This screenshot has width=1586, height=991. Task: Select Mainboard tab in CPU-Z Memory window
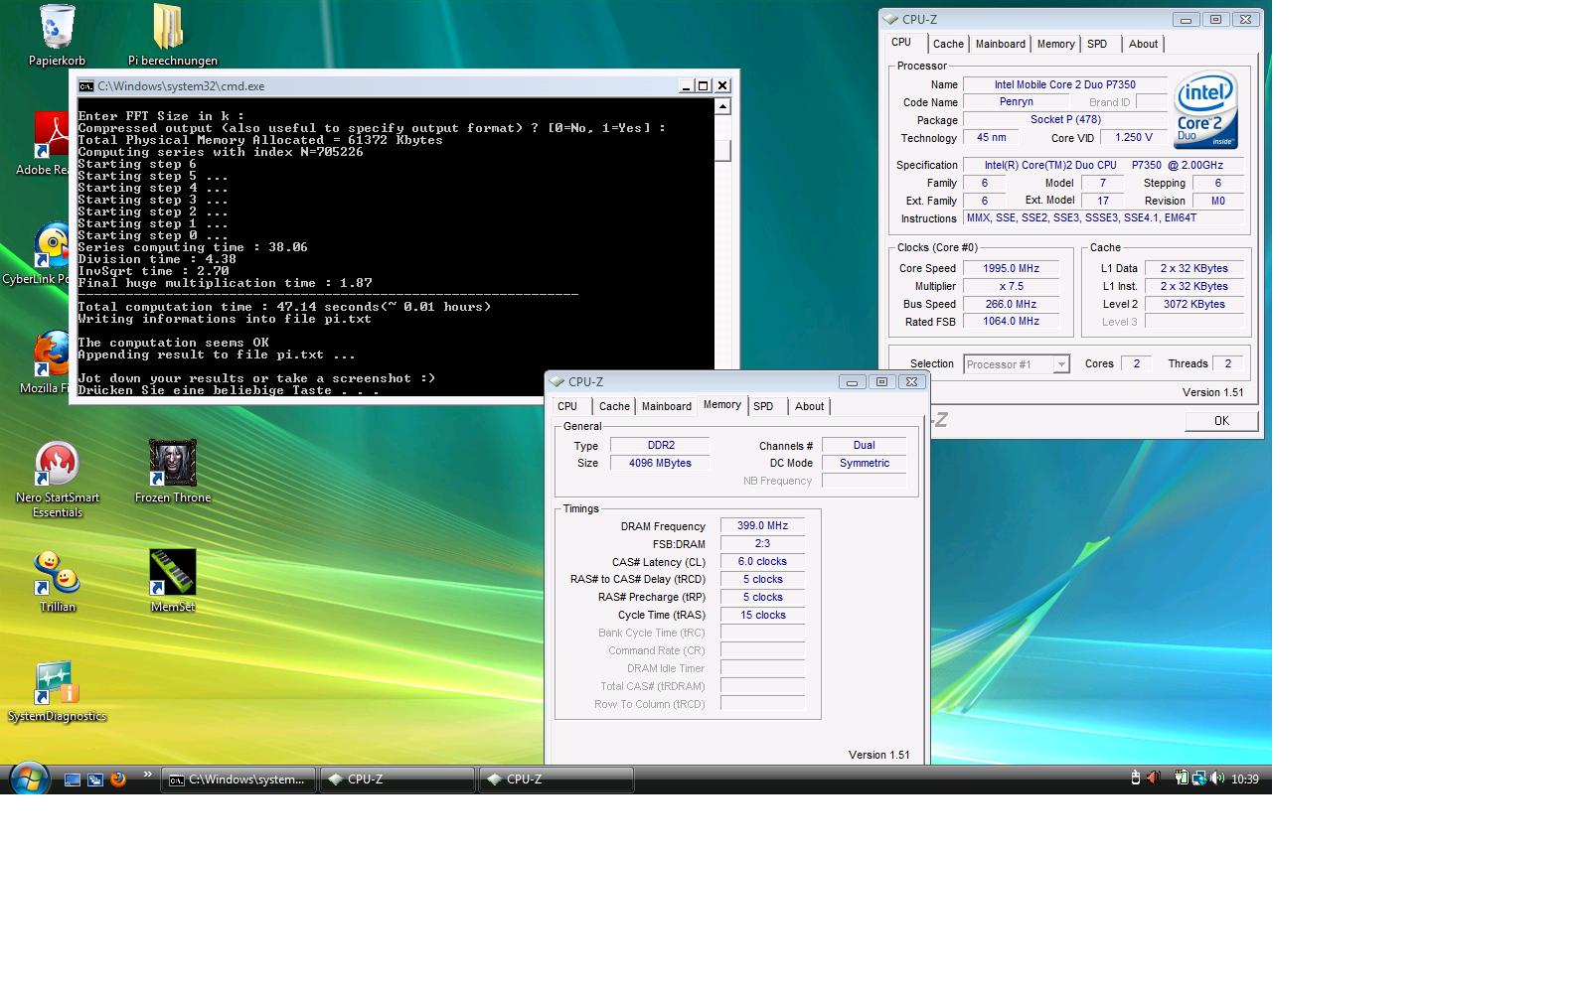[x=666, y=406]
